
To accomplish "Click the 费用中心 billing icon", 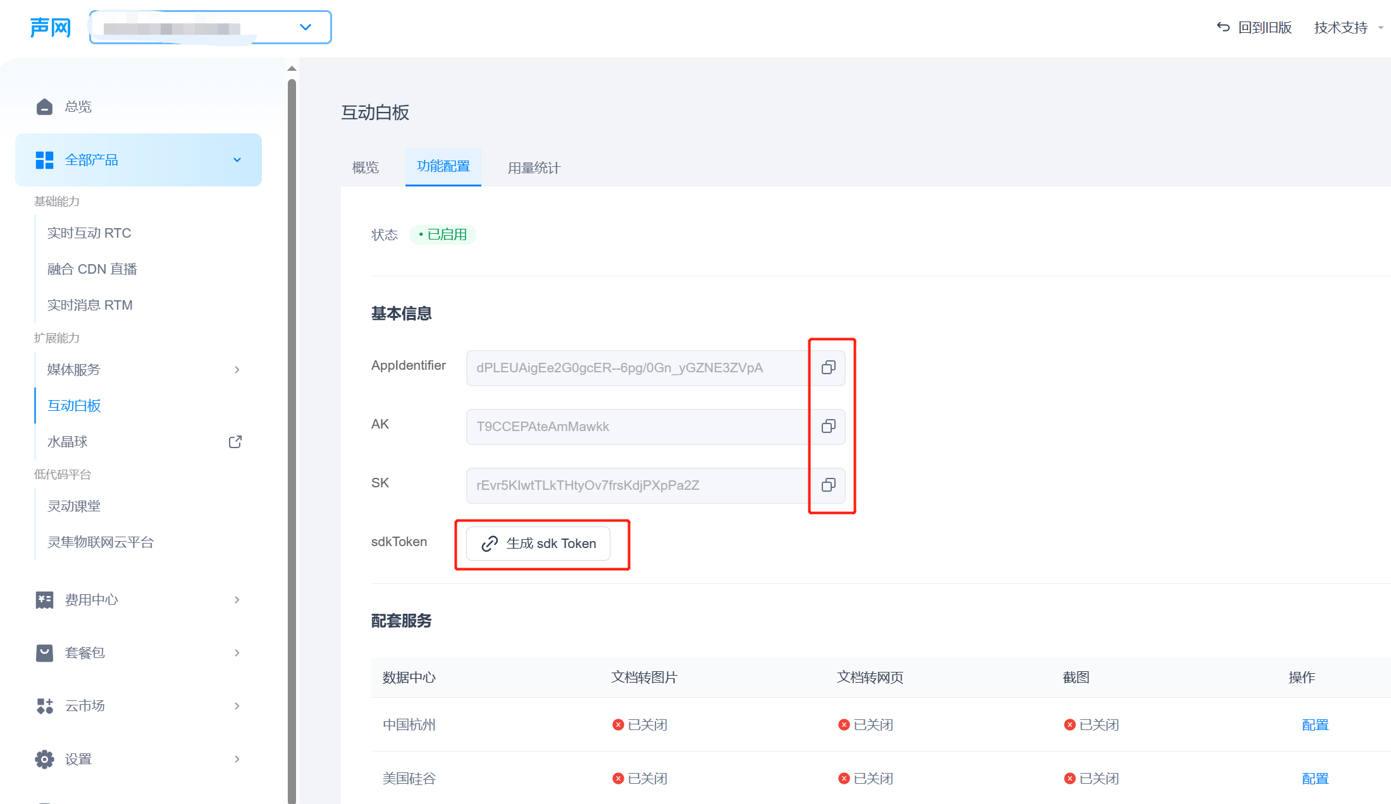I will coord(44,600).
